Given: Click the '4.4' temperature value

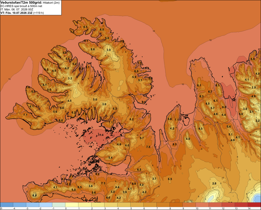Looking at the screenshot, I should click(x=117, y=187).
